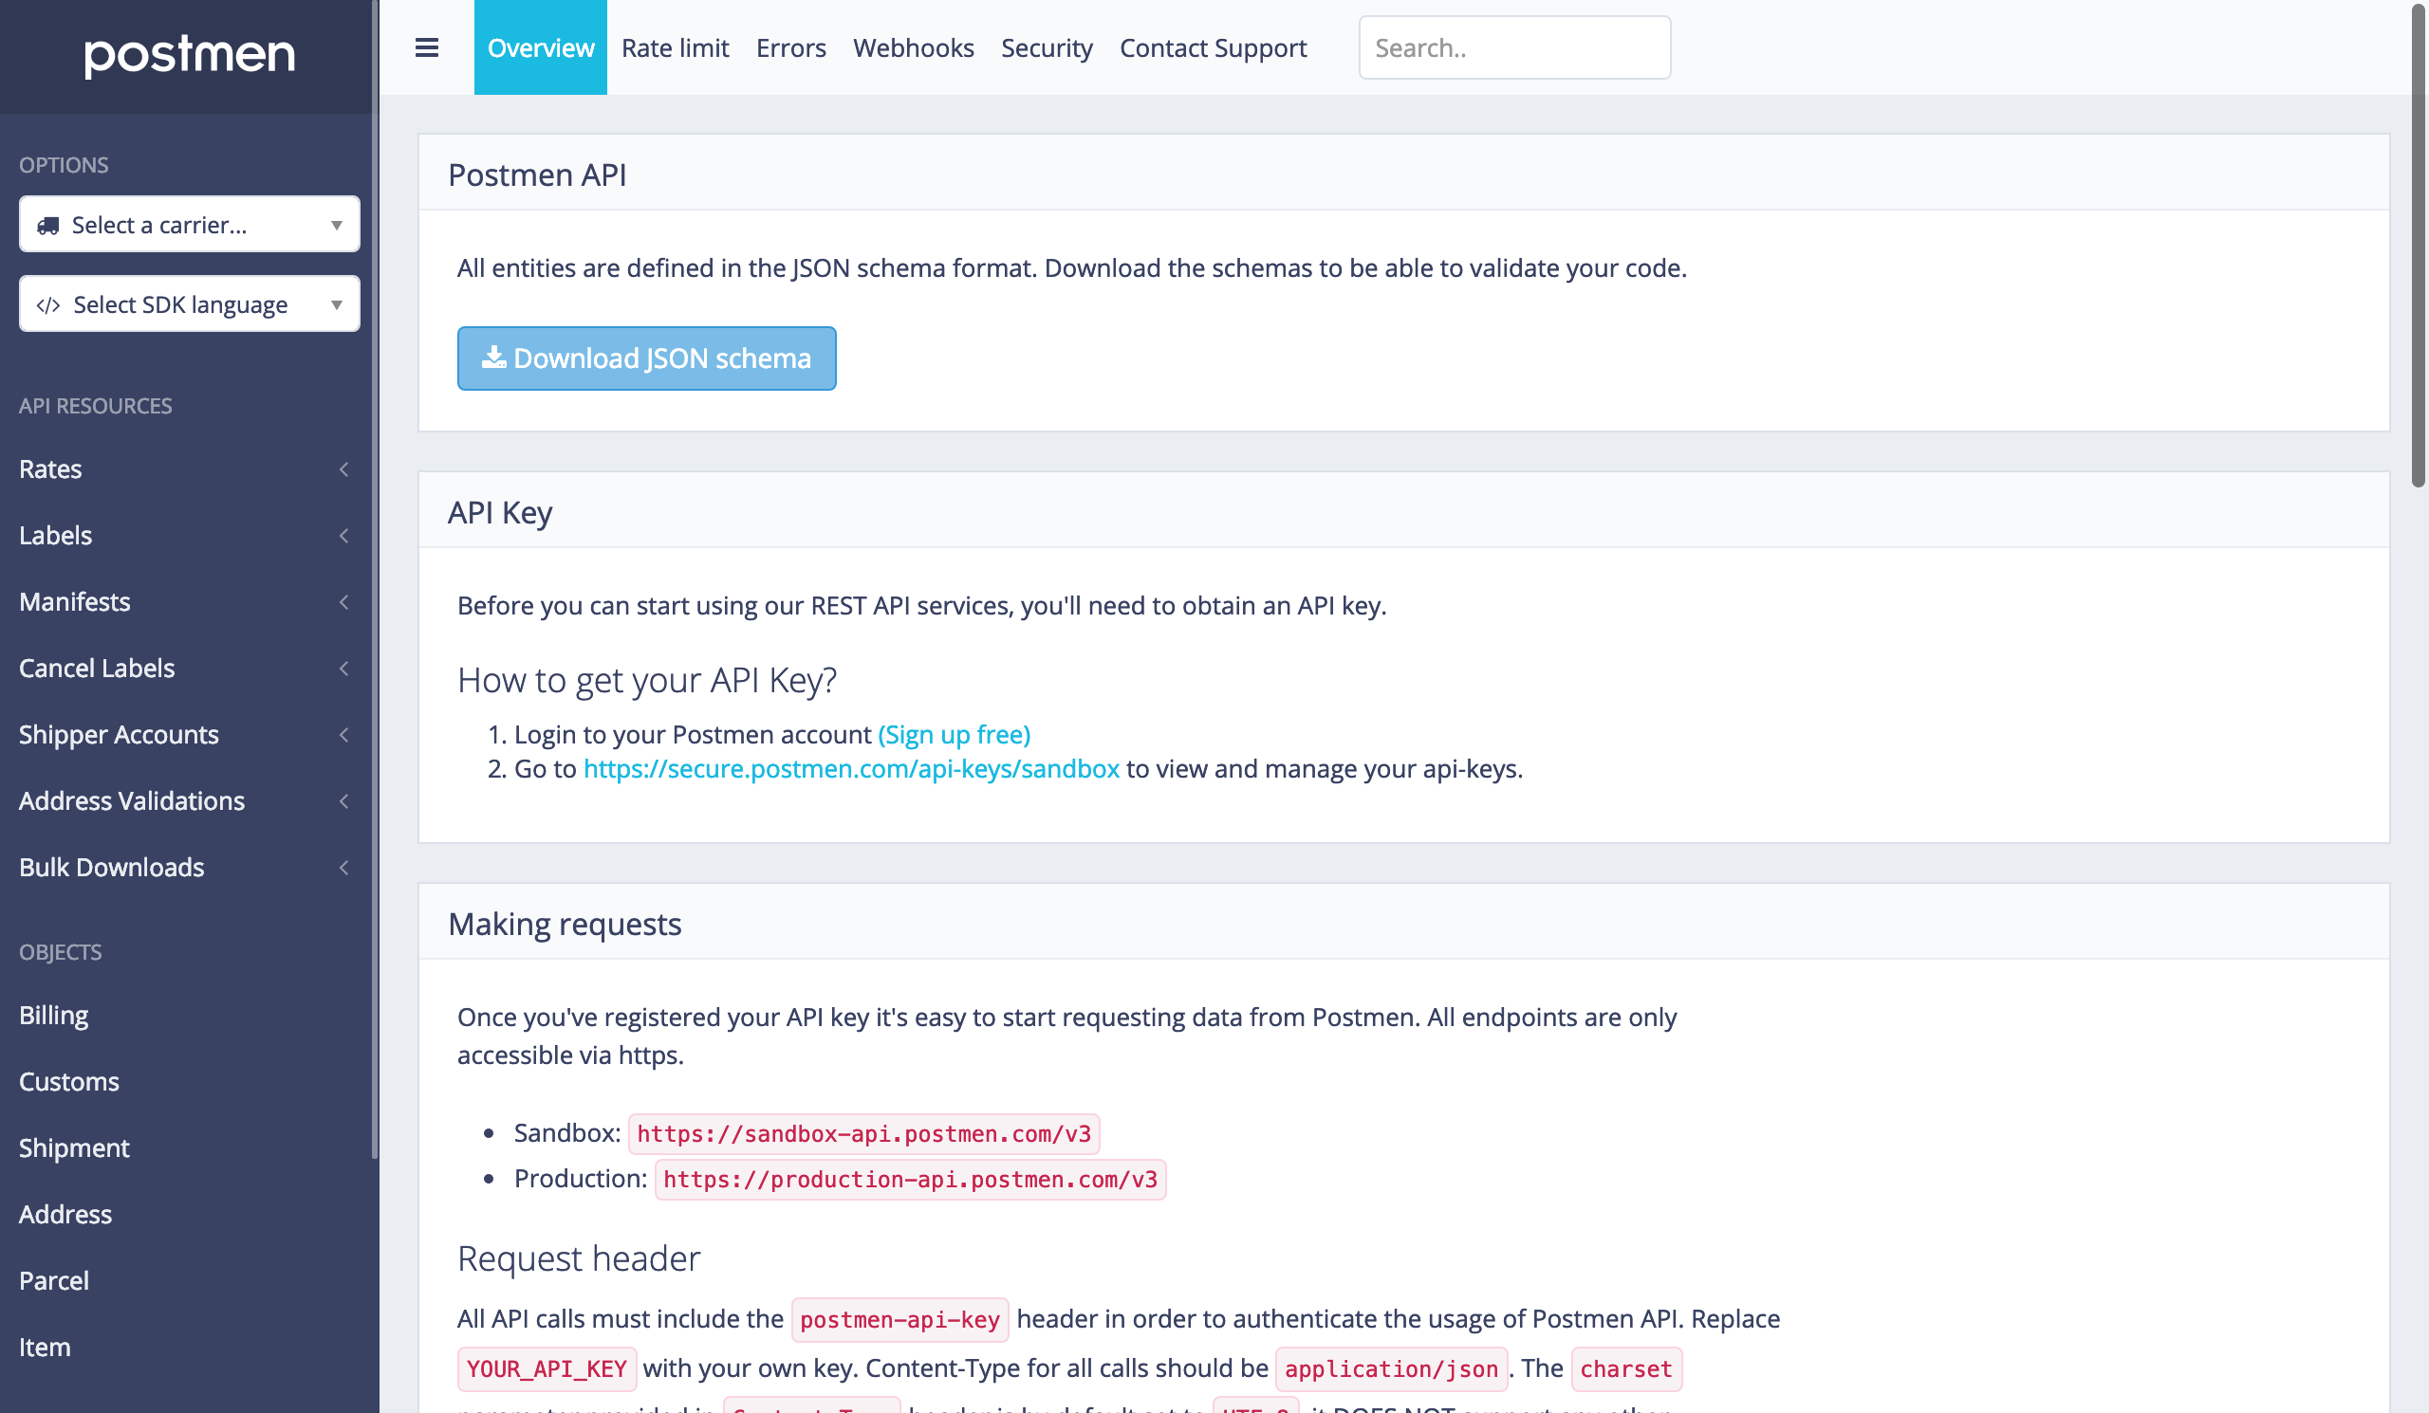Image resolution: width=2429 pixels, height=1413 pixels.
Task: Open Contact Support in the top nav
Action: coord(1213,47)
